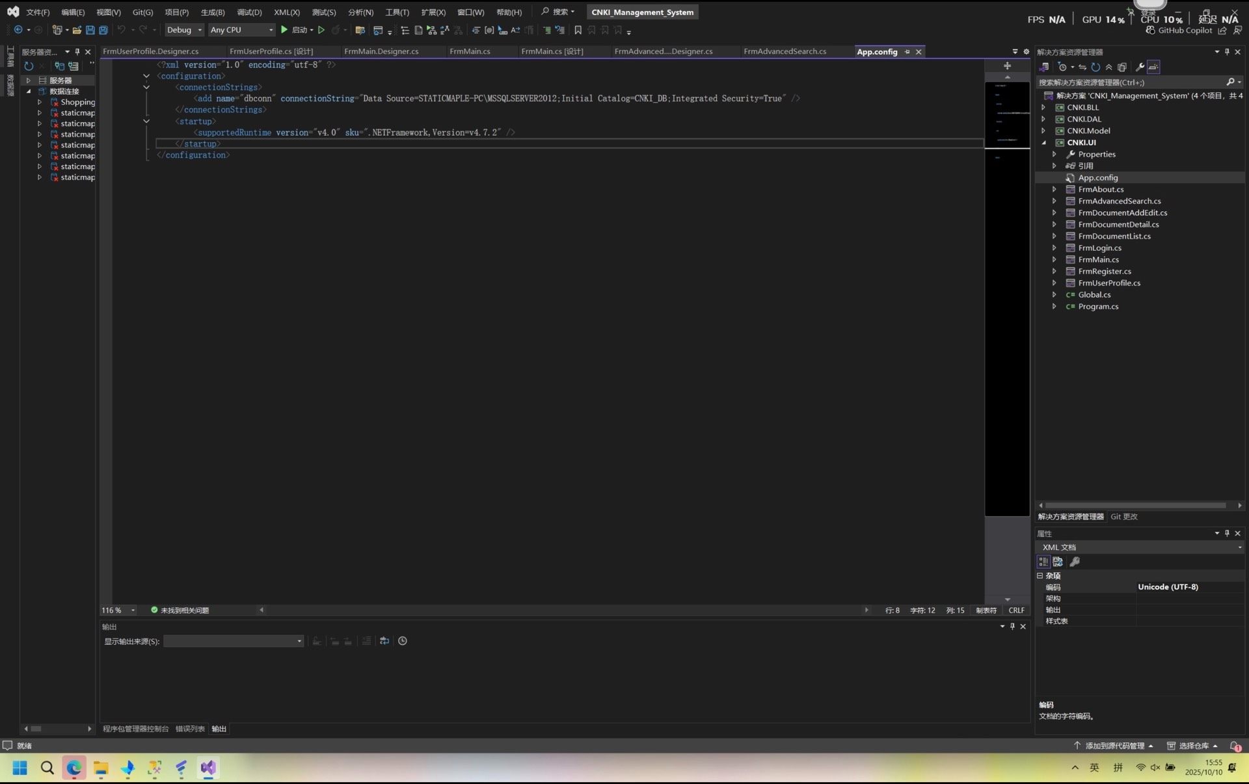Click the Sync with Active Document icon
Viewport: 1249px width, 784px height.
(1082, 67)
